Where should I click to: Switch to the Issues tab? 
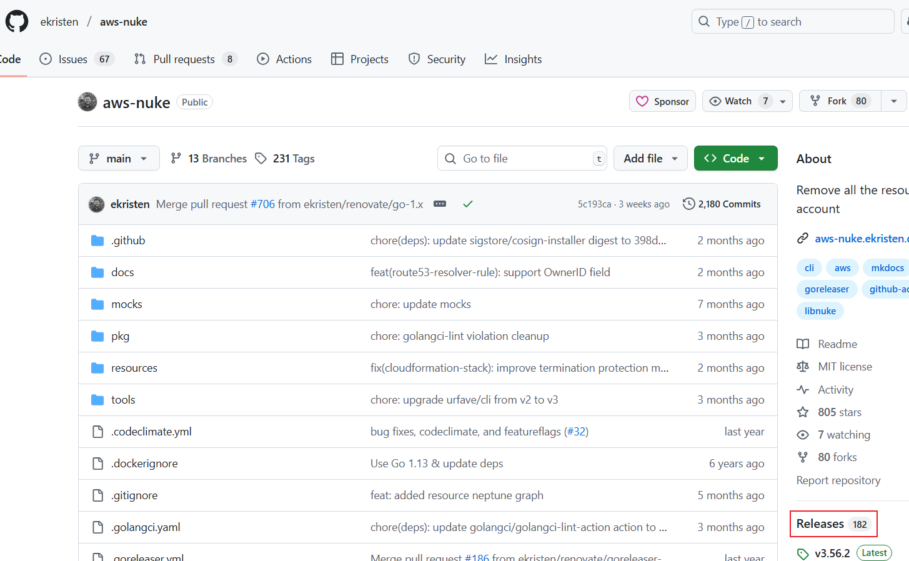pos(76,59)
